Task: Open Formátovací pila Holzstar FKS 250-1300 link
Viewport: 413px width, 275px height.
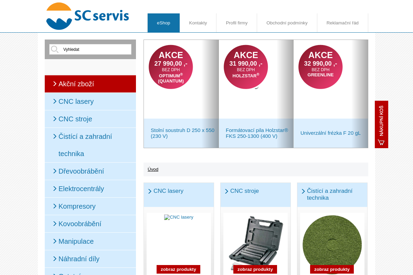Action: point(257,133)
